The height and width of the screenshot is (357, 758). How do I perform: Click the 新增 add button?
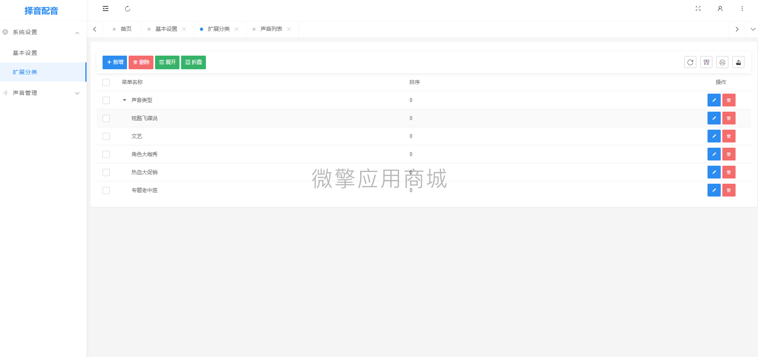tap(115, 62)
